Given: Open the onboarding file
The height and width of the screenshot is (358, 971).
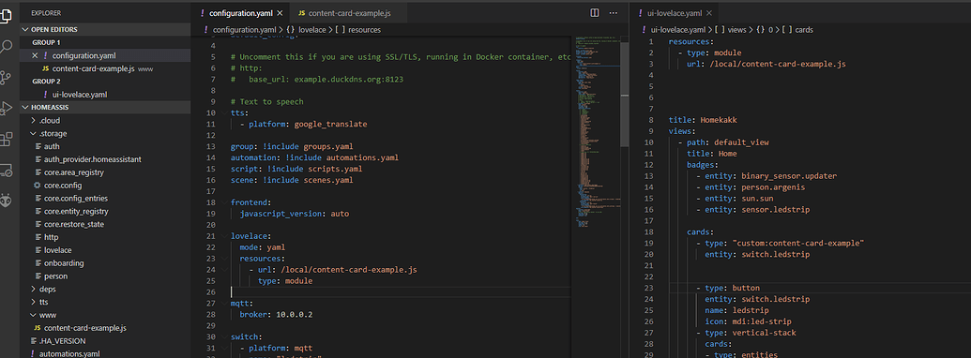Looking at the screenshot, I should tap(64, 262).
